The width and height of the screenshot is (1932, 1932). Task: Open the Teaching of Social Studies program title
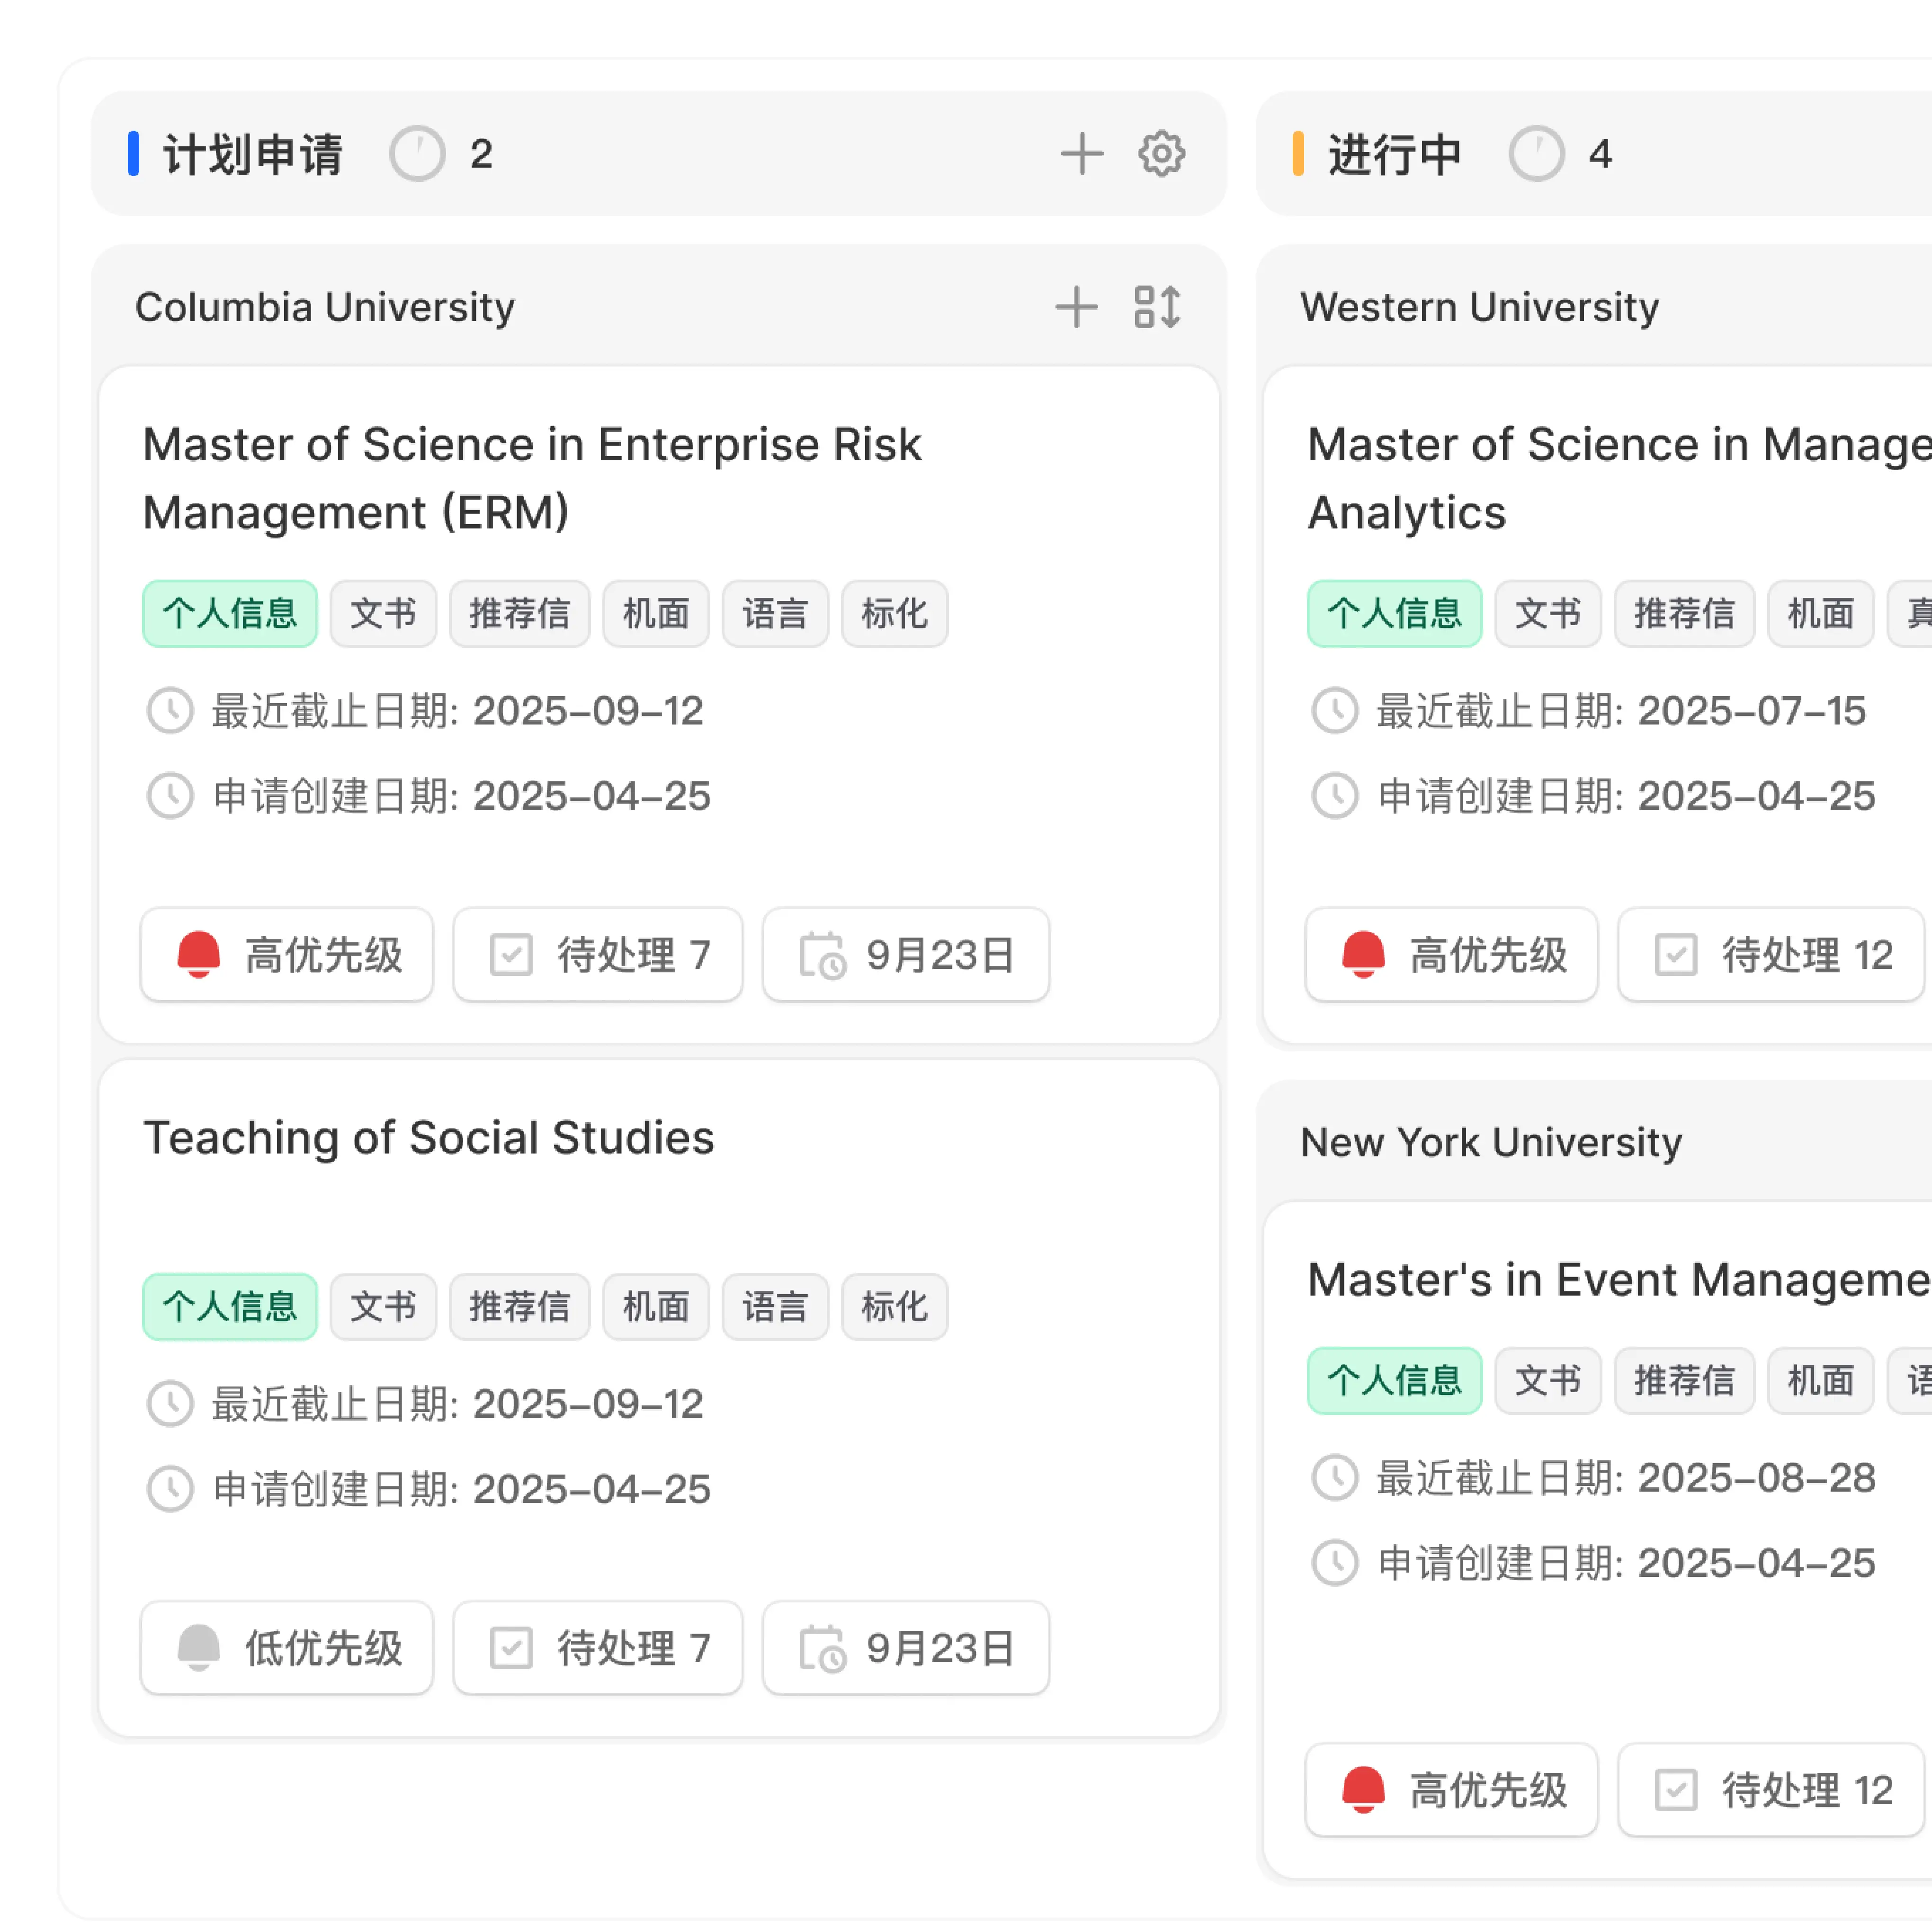[428, 1137]
